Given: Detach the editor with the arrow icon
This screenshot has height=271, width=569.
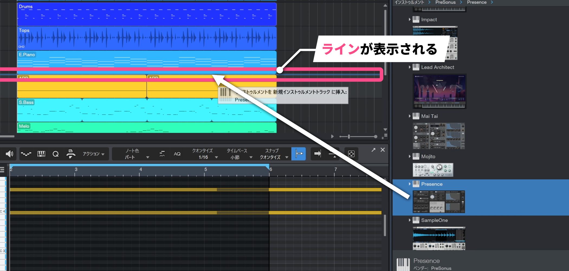Looking at the screenshot, I should [x=373, y=150].
